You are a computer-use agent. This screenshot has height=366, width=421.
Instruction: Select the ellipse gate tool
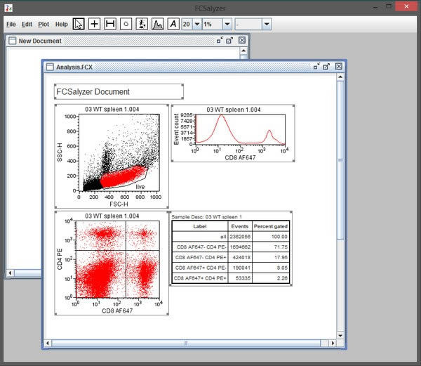coord(126,23)
